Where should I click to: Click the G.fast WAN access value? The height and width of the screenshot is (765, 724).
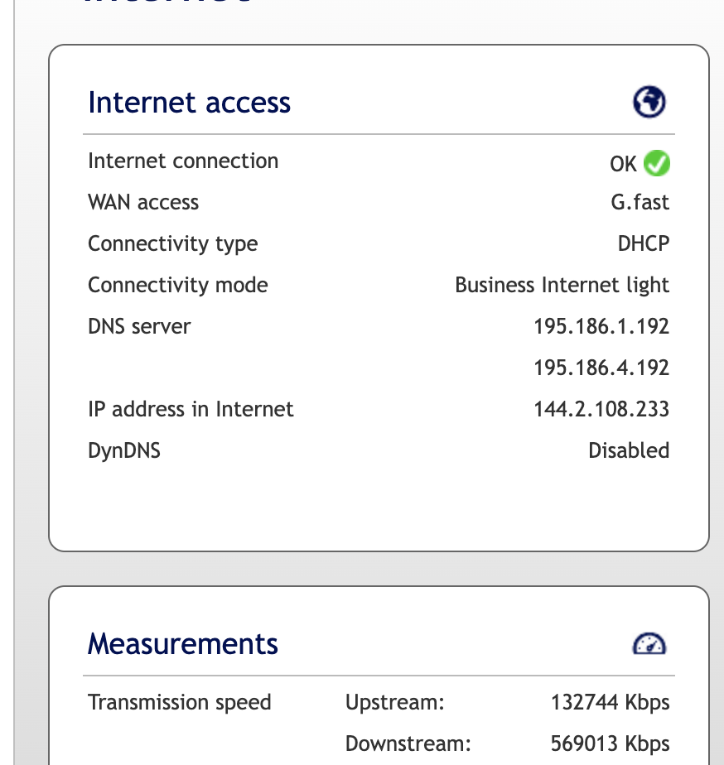tap(640, 202)
